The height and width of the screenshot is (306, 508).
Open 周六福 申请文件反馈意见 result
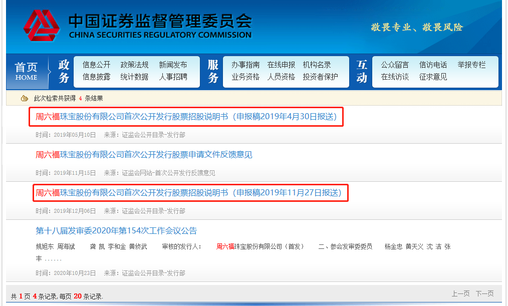pyautogui.click(x=144, y=155)
